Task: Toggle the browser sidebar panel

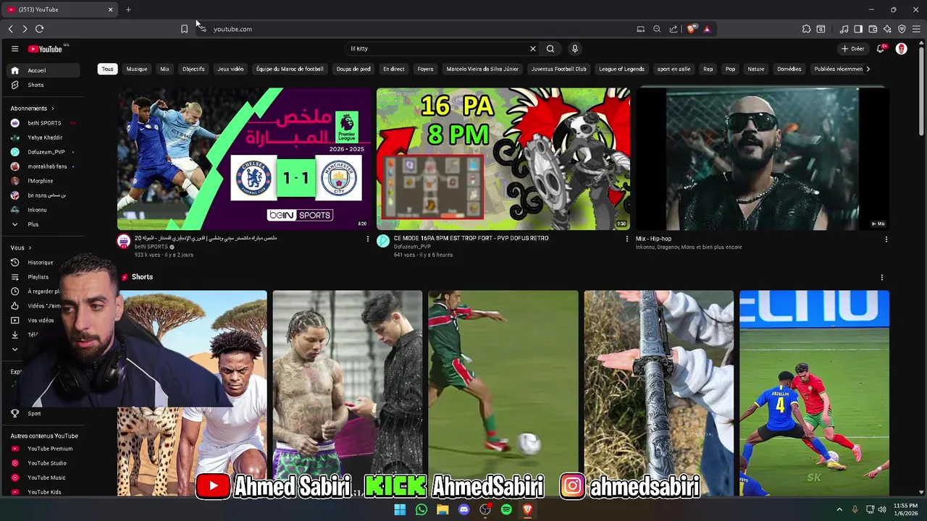Action: click(x=858, y=29)
